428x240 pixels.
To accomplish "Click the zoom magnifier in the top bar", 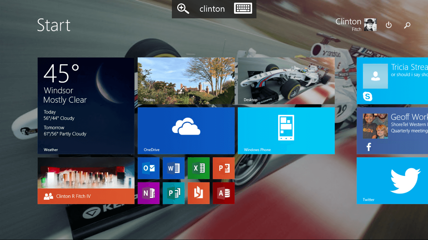I will coord(183,9).
